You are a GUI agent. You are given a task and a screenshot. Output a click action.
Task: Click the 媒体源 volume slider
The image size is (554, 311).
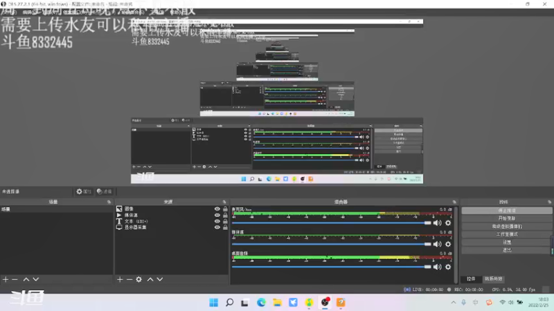[332, 244]
